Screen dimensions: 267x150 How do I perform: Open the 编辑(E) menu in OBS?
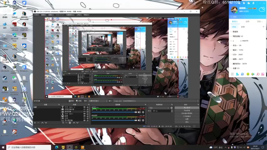(44, 15)
